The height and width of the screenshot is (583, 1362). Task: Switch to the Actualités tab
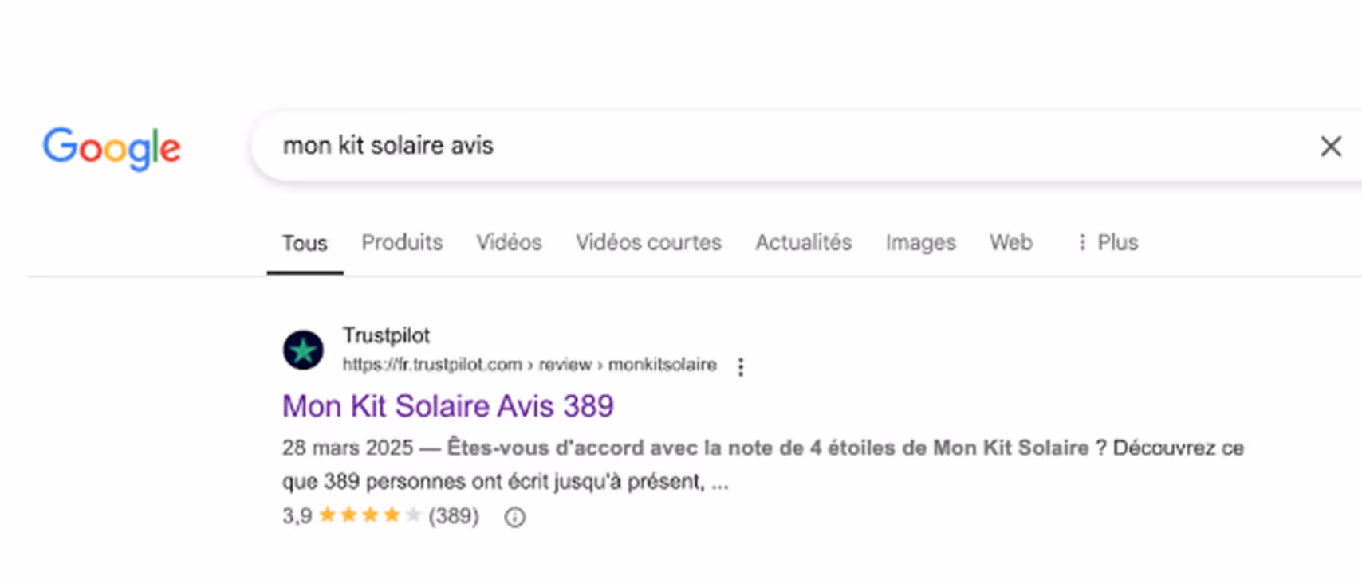click(x=803, y=242)
